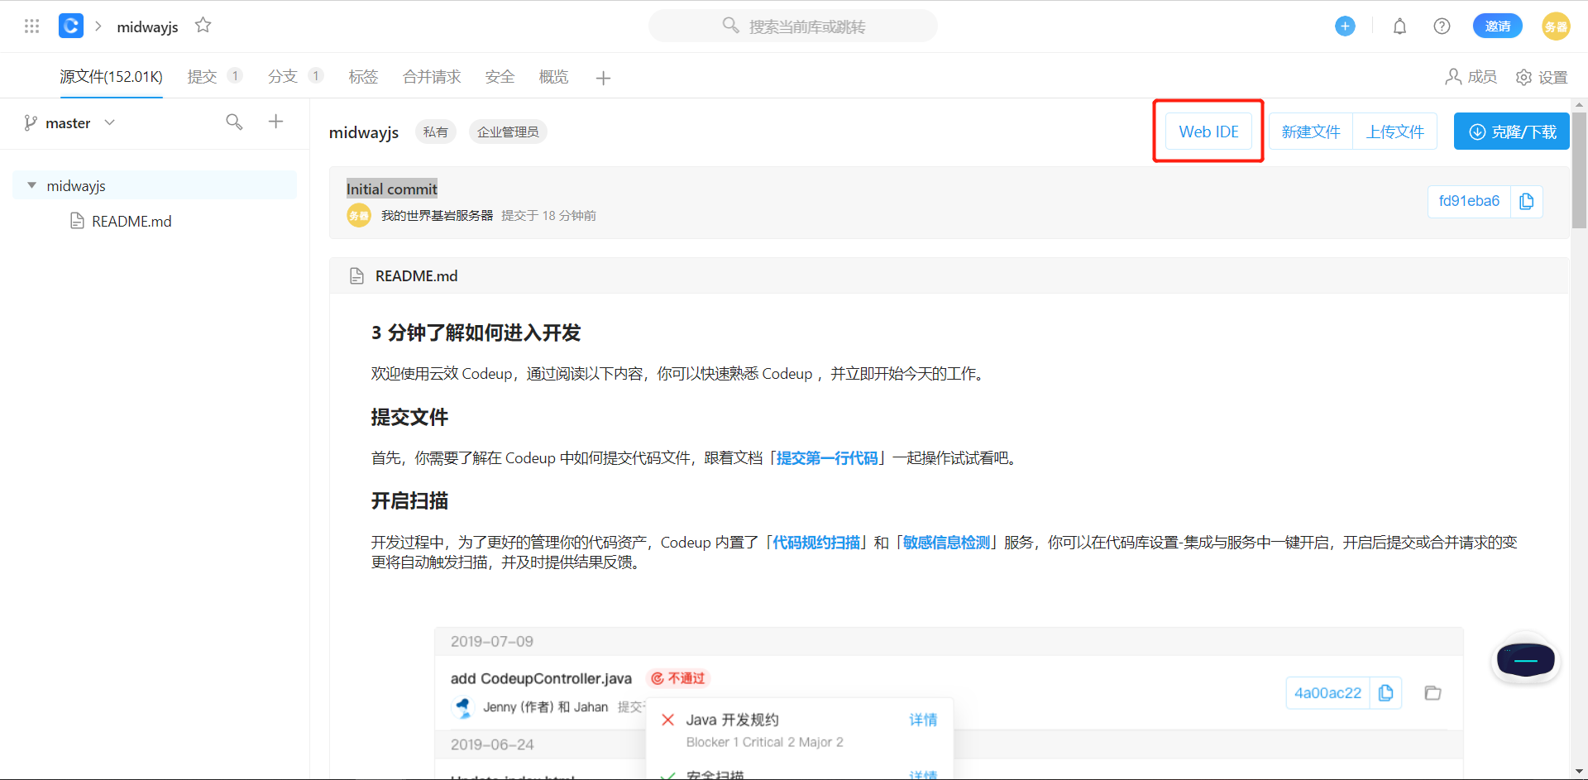Click the Web IDE button
This screenshot has width=1588, height=780.
click(x=1208, y=132)
